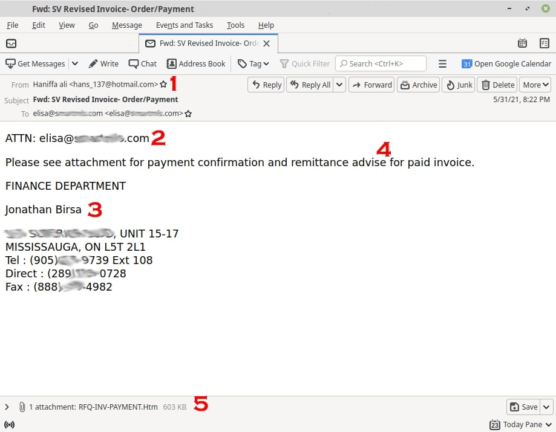
Task: Open the Events and Tasks menu
Action: 185,25
